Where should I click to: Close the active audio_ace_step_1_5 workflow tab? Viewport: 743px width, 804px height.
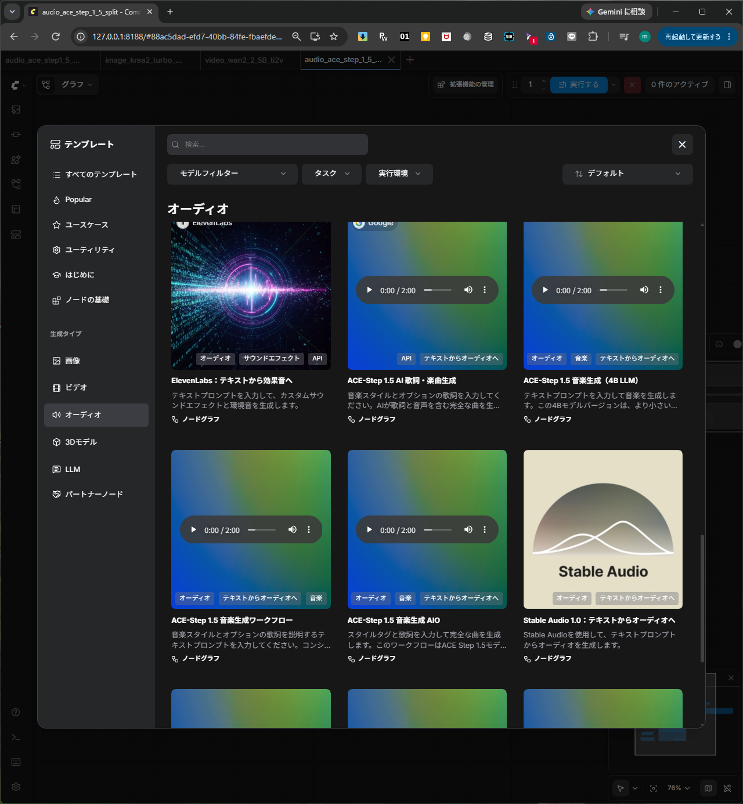tap(392, 60)
